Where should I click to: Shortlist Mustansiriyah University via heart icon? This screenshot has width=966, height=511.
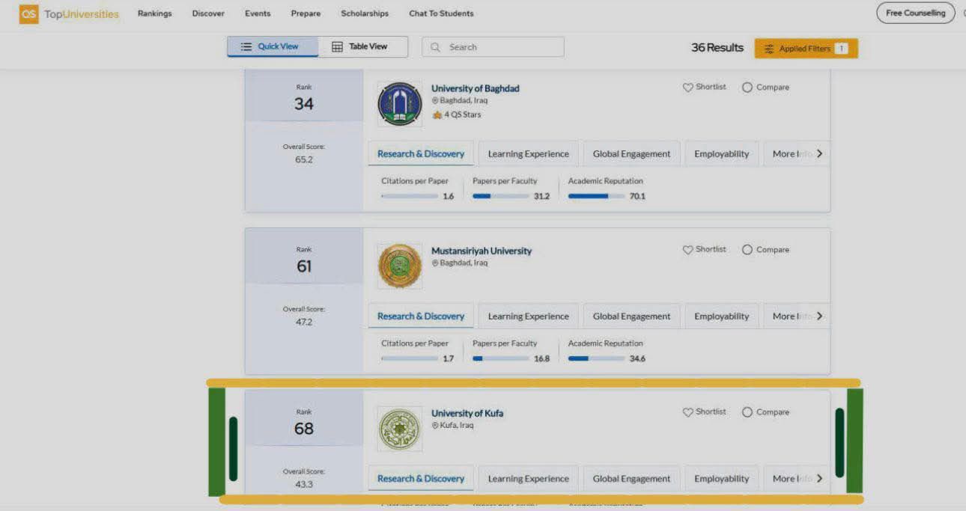coord(687,250)
